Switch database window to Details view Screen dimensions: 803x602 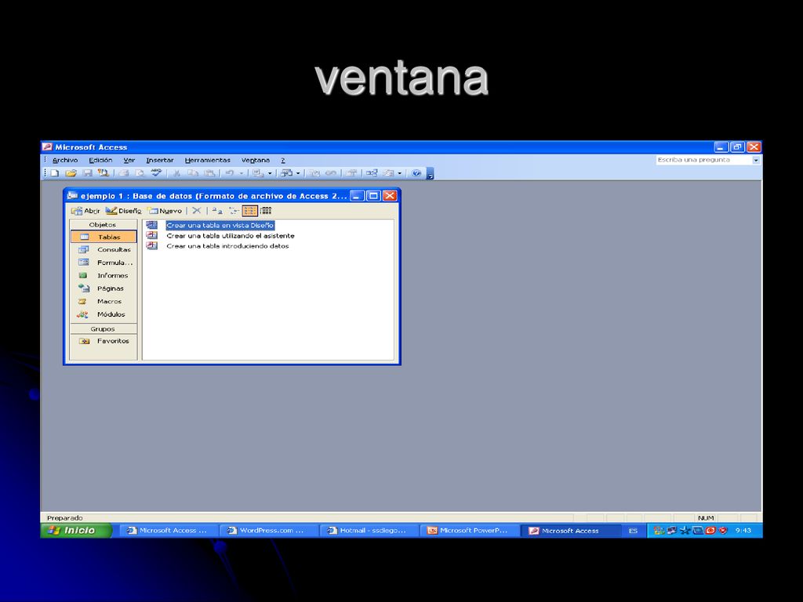point(266,210)
